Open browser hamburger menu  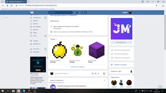click(x=148, y=2)
